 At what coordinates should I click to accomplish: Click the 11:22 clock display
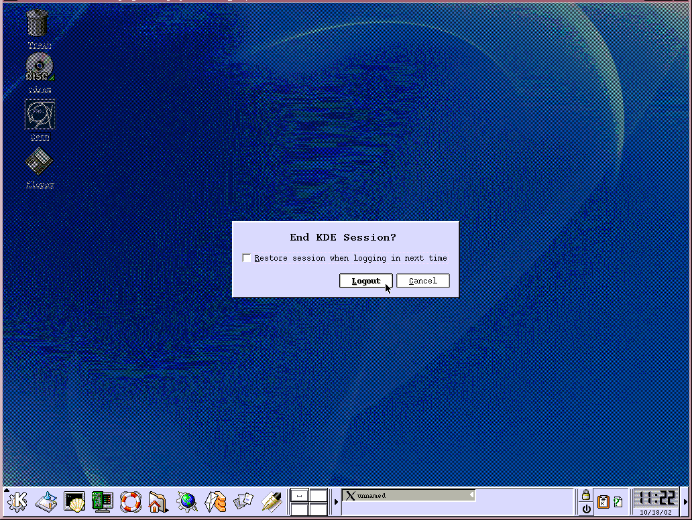pos(655,499)
